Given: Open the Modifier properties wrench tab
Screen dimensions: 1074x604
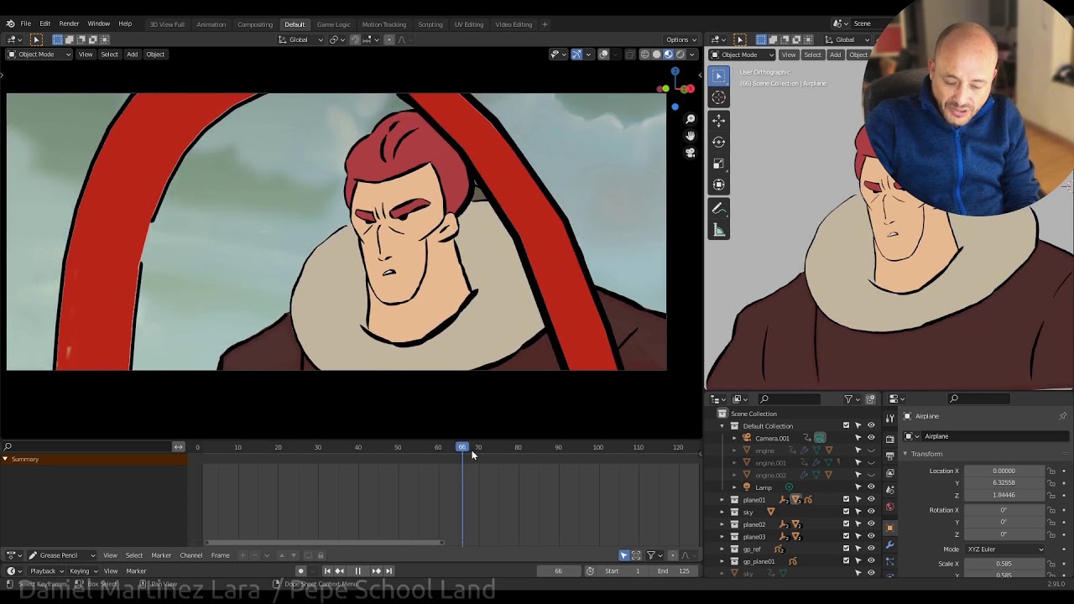Looking at the screenshot, I should [x=890, y=545].
